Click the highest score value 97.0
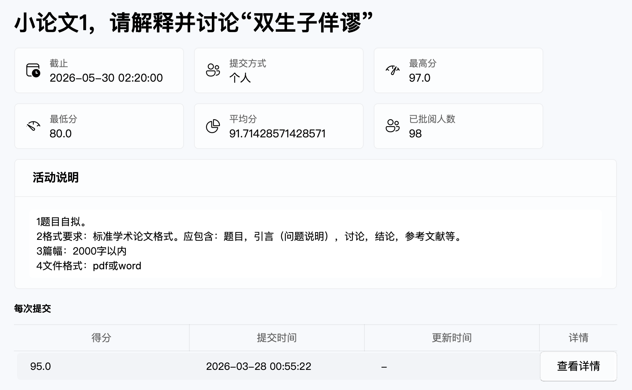Screen dimensions: 632x390 tap(420, 78)
